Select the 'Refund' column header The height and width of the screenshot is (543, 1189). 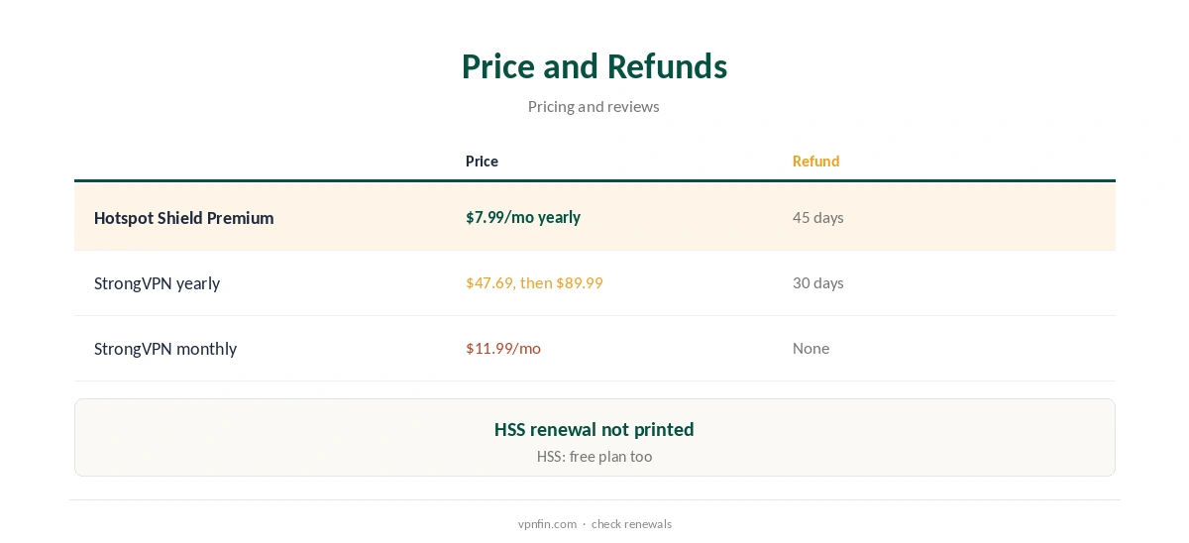pos(815,162)
